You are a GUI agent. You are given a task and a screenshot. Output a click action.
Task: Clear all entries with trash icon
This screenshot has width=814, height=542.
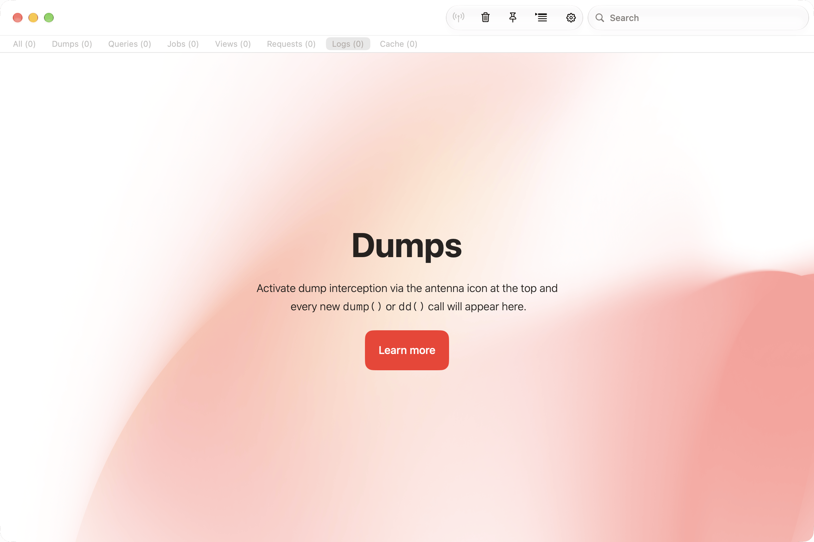tap(485, 17)
